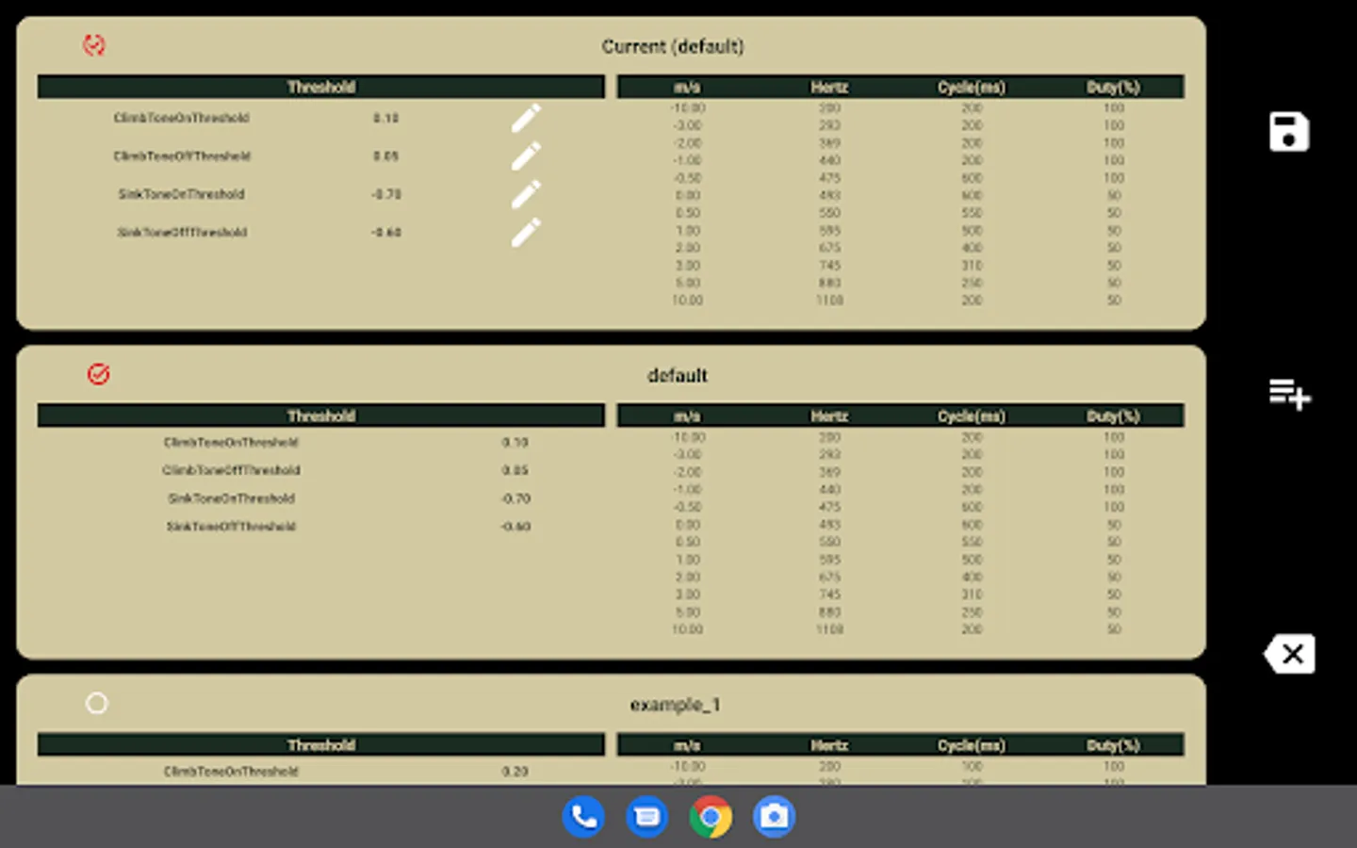Click the 1108 Hertz value in Current (default)
Image resolution: width=1357 pixels, height=848 pixels.
[x=829, y=301]
